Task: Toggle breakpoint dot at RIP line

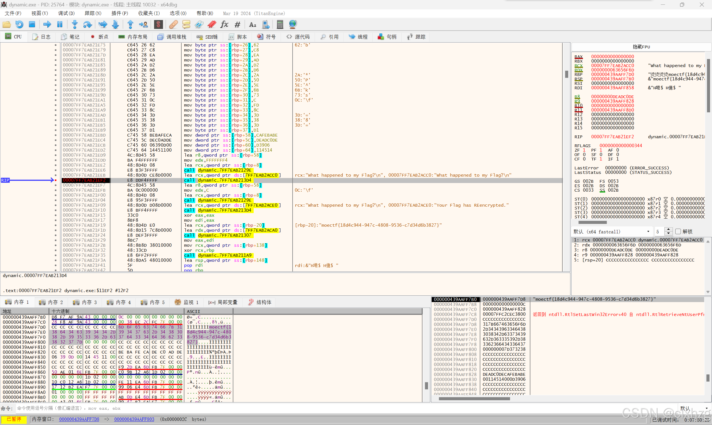Action: tap(56, 180)
